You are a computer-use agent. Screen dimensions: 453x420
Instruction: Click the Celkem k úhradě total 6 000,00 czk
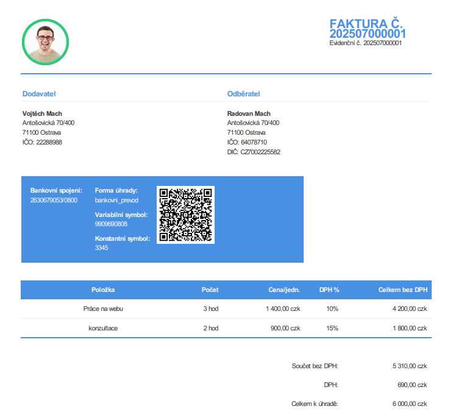(409, 404)
